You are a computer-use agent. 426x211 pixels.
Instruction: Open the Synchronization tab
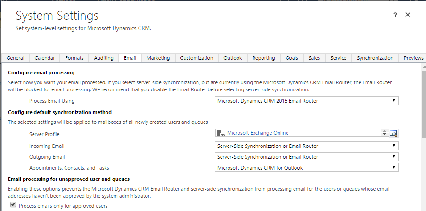(x=375, y=58)
